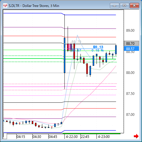Click the 89.00 price axis label

(130, 31)
